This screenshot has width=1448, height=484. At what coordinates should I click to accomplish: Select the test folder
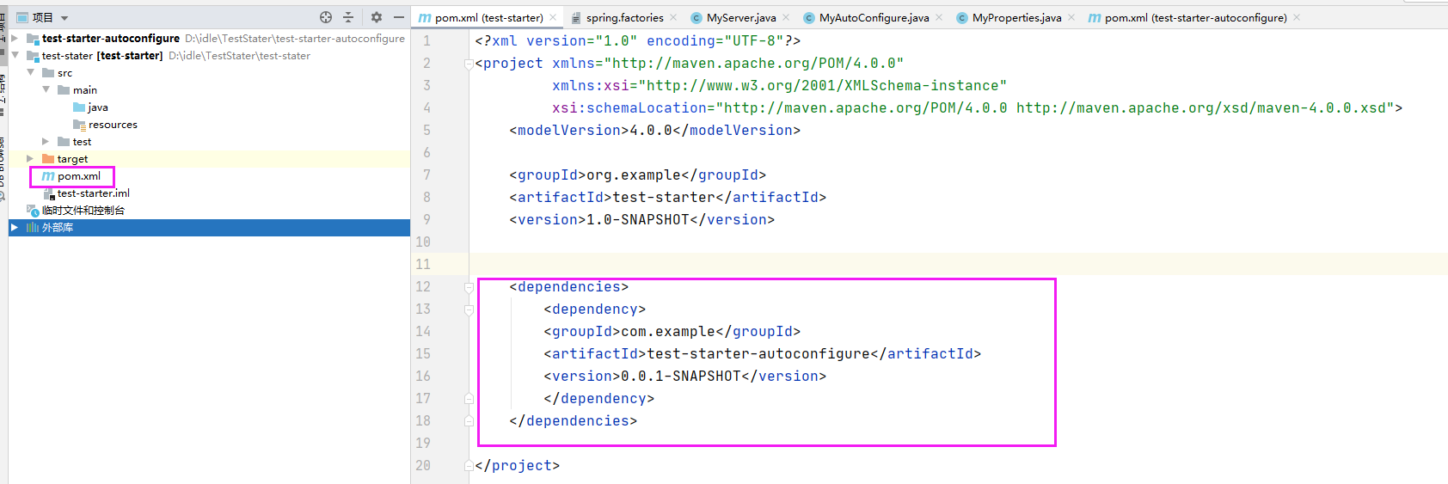tap(82, 142)
